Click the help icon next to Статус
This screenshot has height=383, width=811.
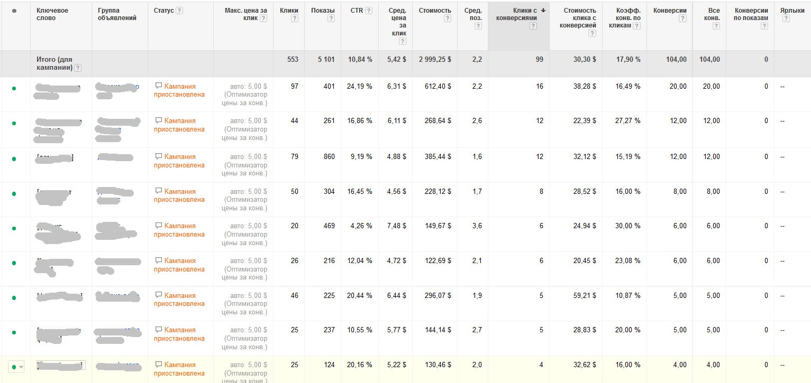point(179,11)
